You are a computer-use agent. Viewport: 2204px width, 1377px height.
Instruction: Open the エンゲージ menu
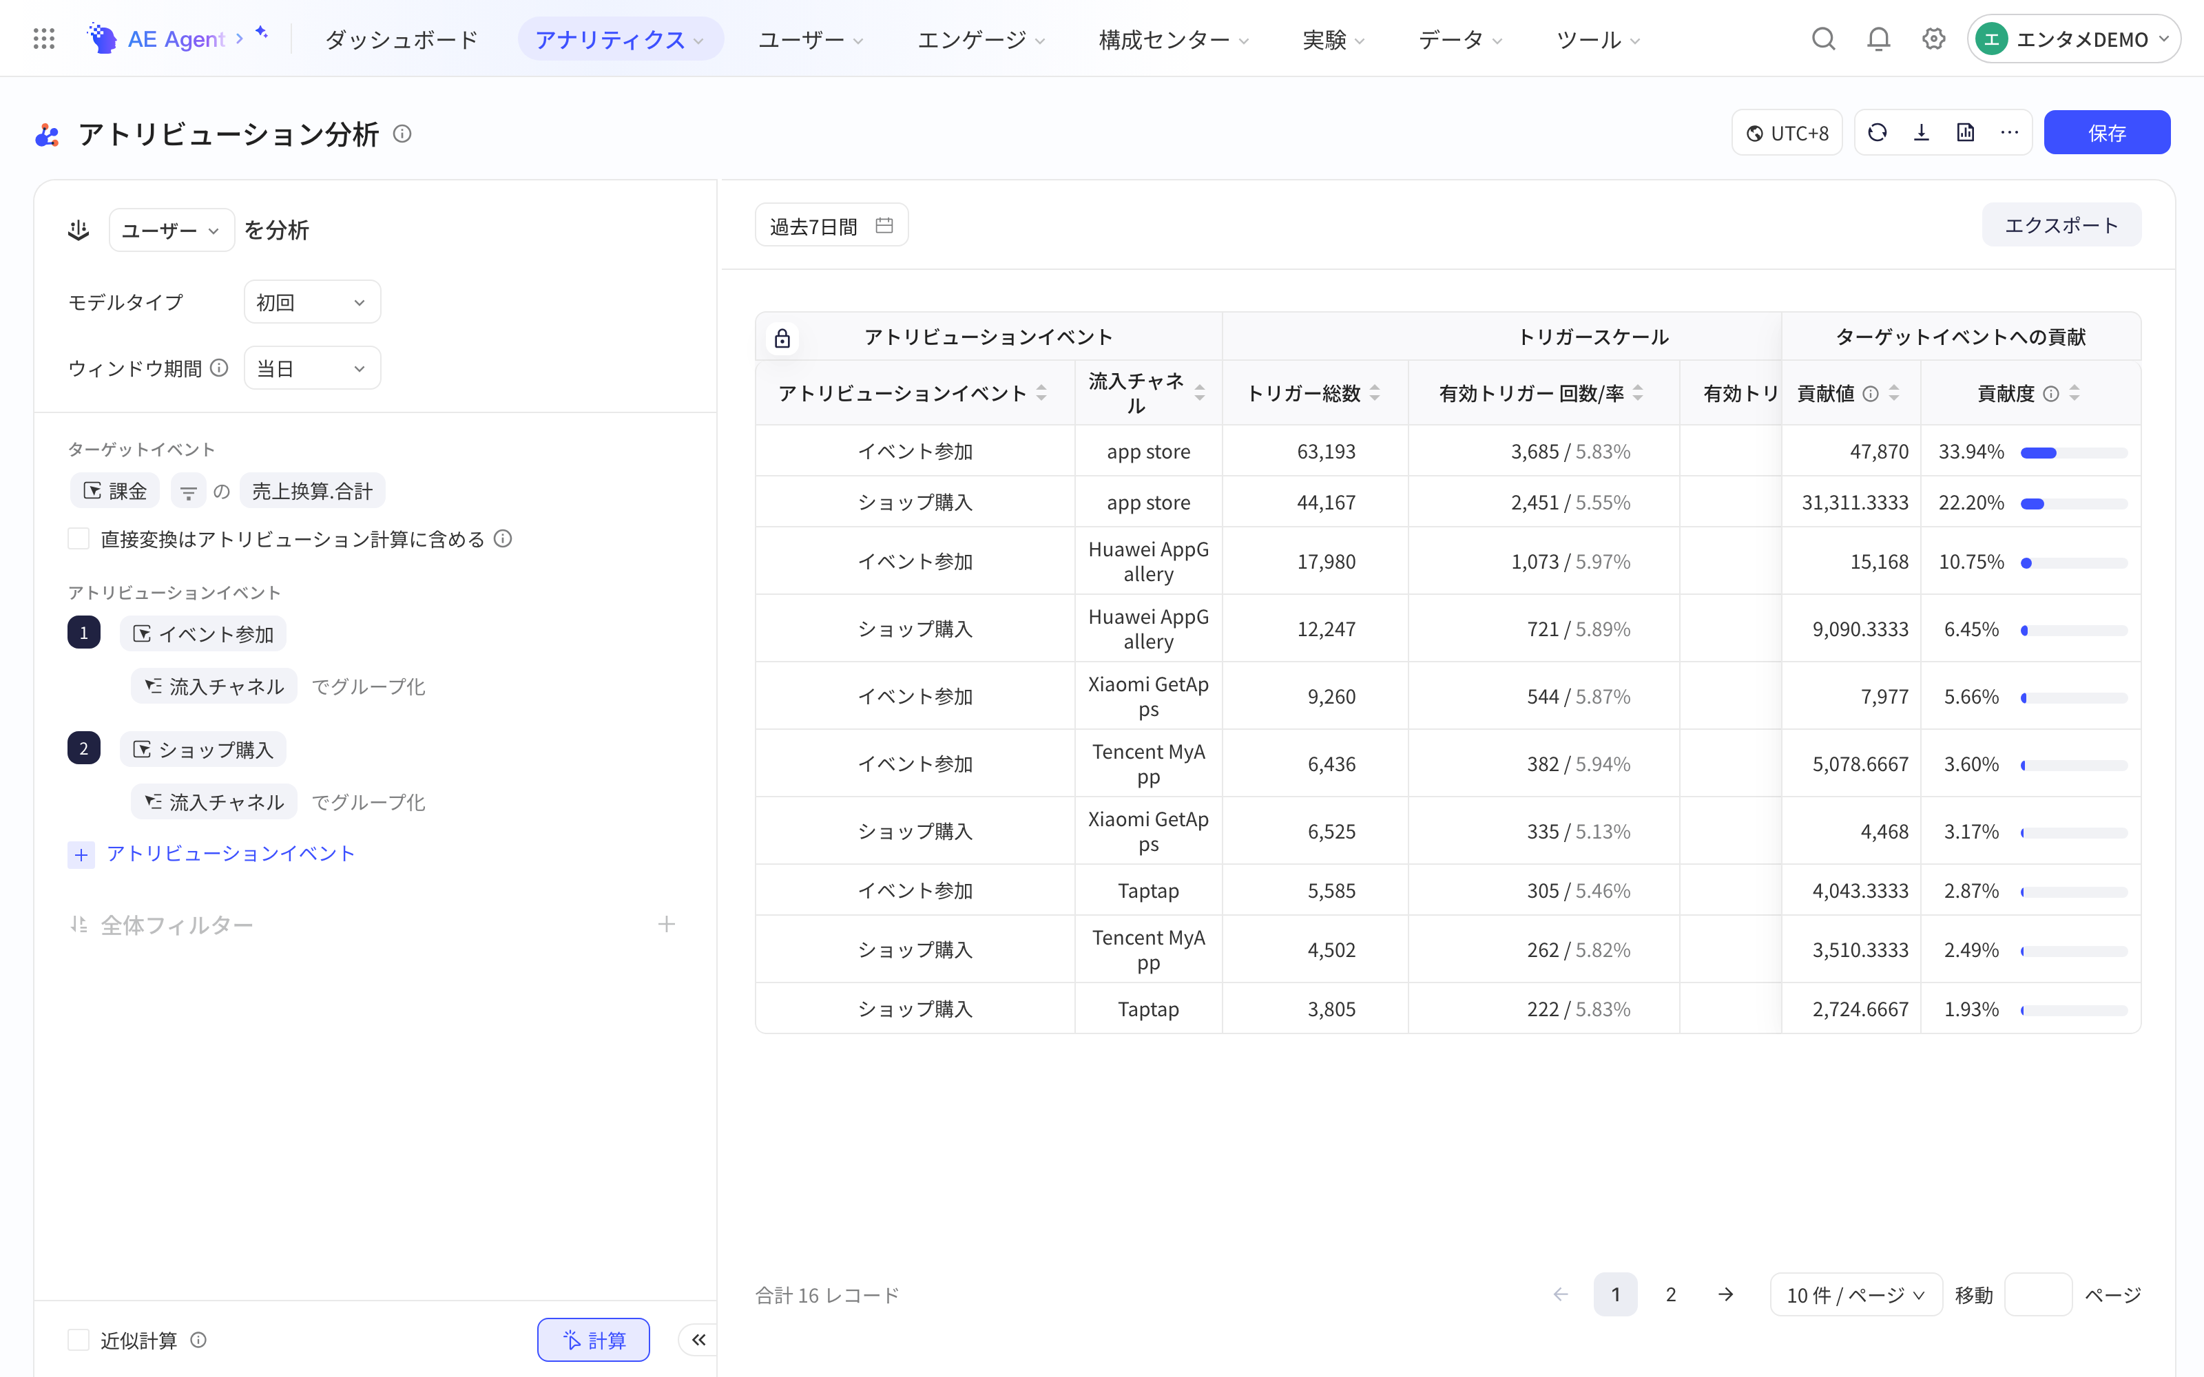(981, 39)
